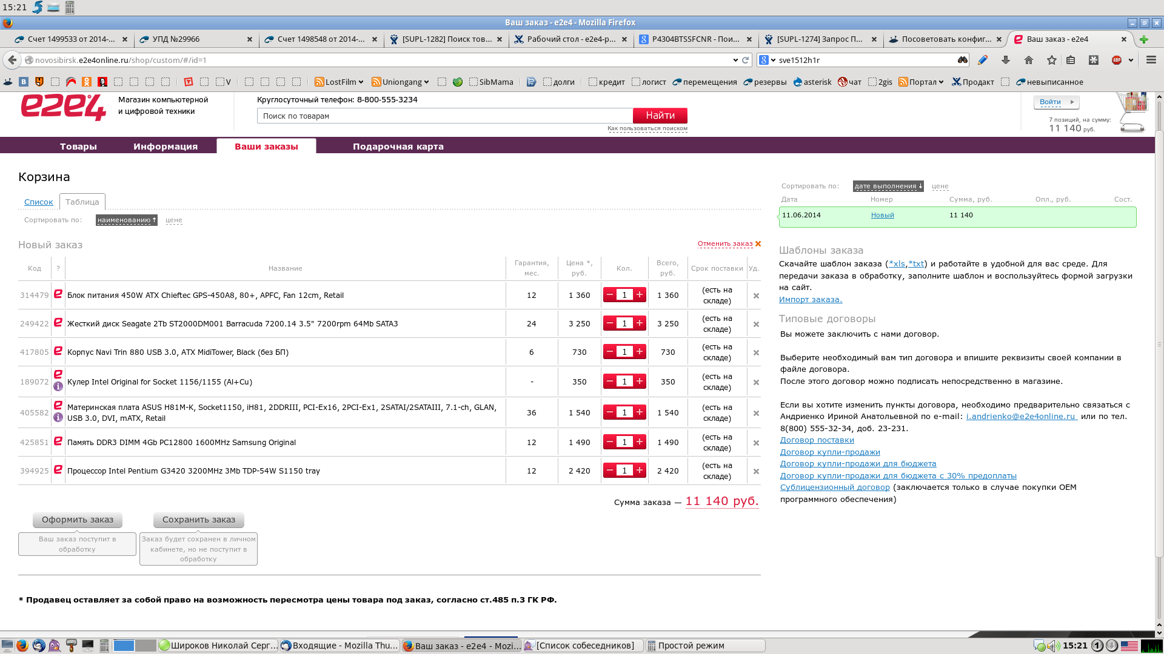
Task: Click the Firefox home icon
Action: click(1029, 60)
